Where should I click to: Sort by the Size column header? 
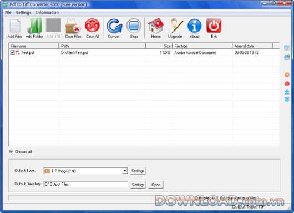coord(159,46)
